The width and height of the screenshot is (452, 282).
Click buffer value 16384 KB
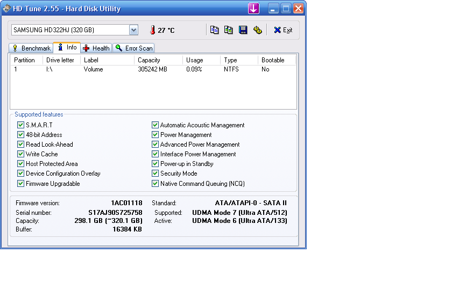tap(127, 229)
